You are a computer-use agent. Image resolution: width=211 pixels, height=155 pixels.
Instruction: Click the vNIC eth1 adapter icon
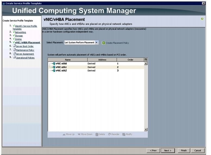point(54,67)
